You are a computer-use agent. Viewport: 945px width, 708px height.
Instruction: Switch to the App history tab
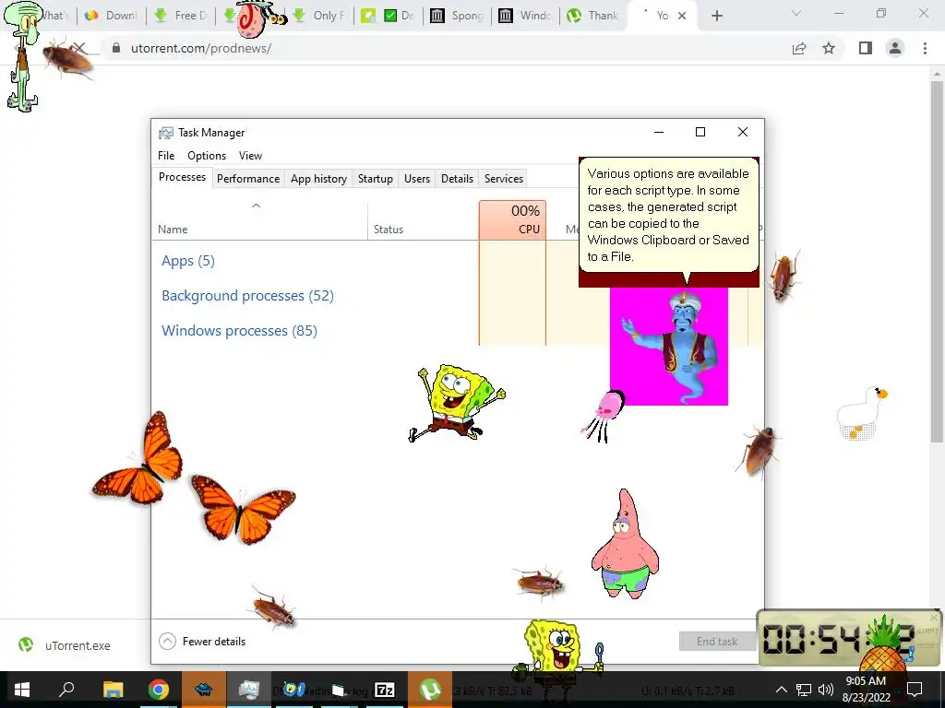pyautogui.click(x=318, y=179)
